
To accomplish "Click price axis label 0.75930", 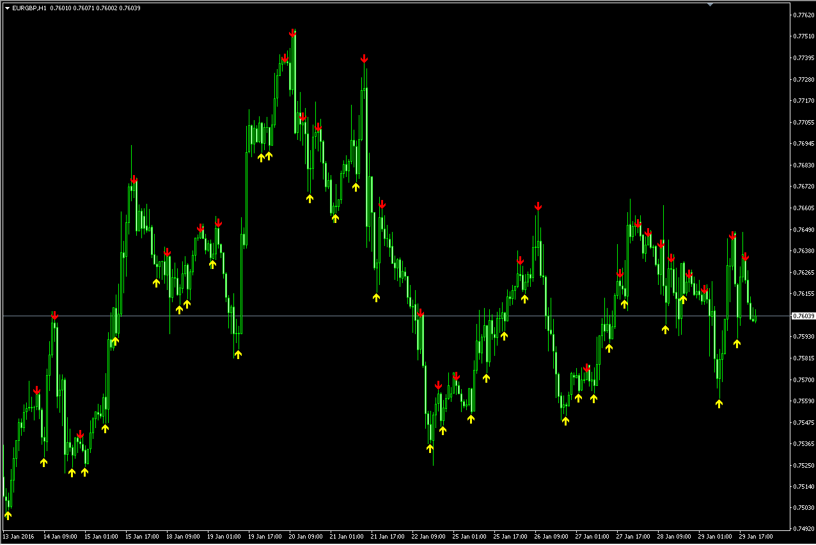I will (803, 336).
